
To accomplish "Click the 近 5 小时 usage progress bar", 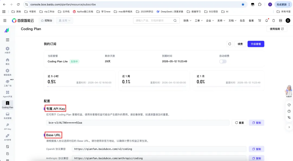I will [x=79, y=87].
